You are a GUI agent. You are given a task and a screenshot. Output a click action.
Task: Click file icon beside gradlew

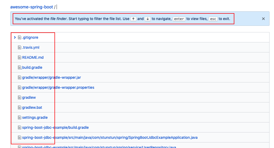pos(20,97)
